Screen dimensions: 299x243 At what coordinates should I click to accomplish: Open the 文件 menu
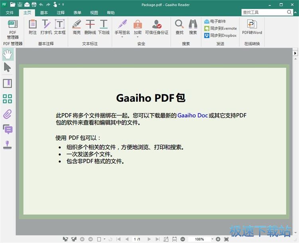[x=10, y=12]
